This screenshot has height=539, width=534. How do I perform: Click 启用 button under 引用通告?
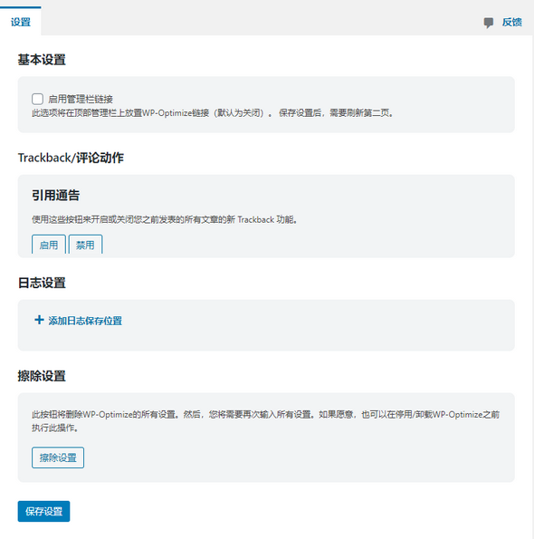[48, 245]
